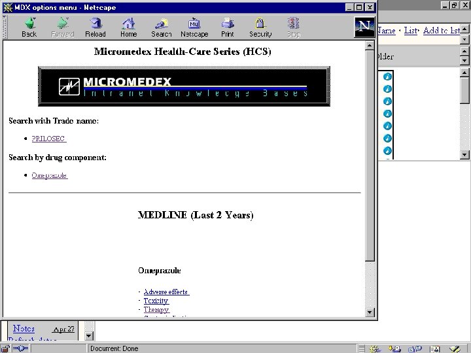Click the 'Document: Done' status text
This screenshot has height=353, width=471.
pyautogui.click(x=114, y=349)
